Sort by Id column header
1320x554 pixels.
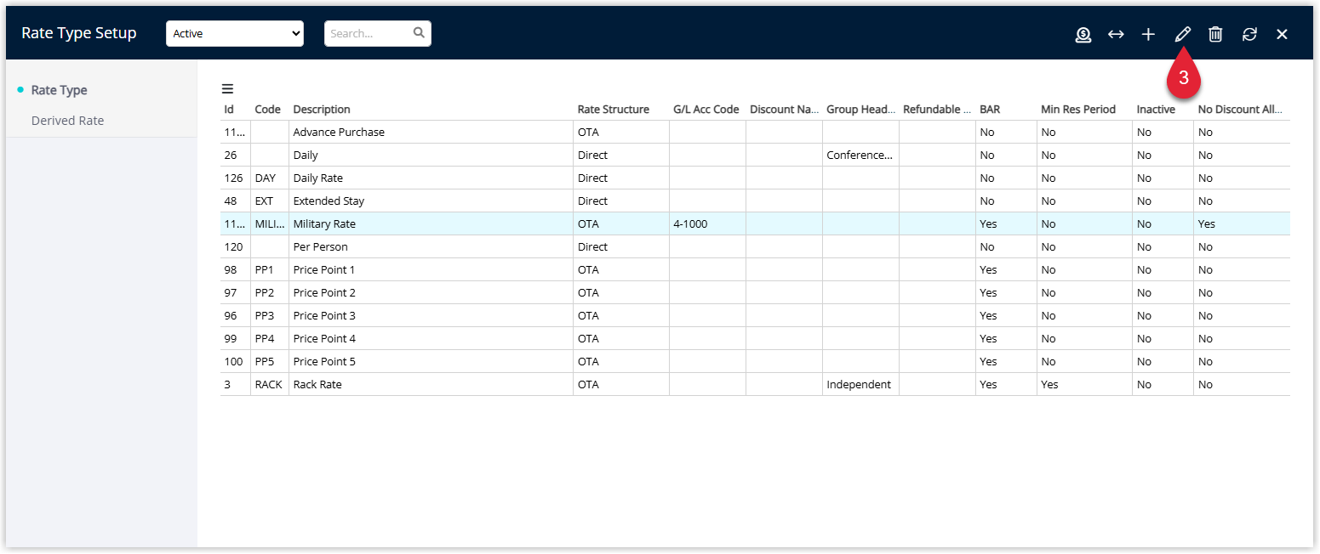229,110
